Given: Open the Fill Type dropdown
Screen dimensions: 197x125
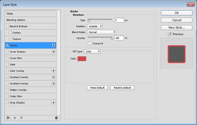Looking at the screenshot, I should (x=92, y=51).
